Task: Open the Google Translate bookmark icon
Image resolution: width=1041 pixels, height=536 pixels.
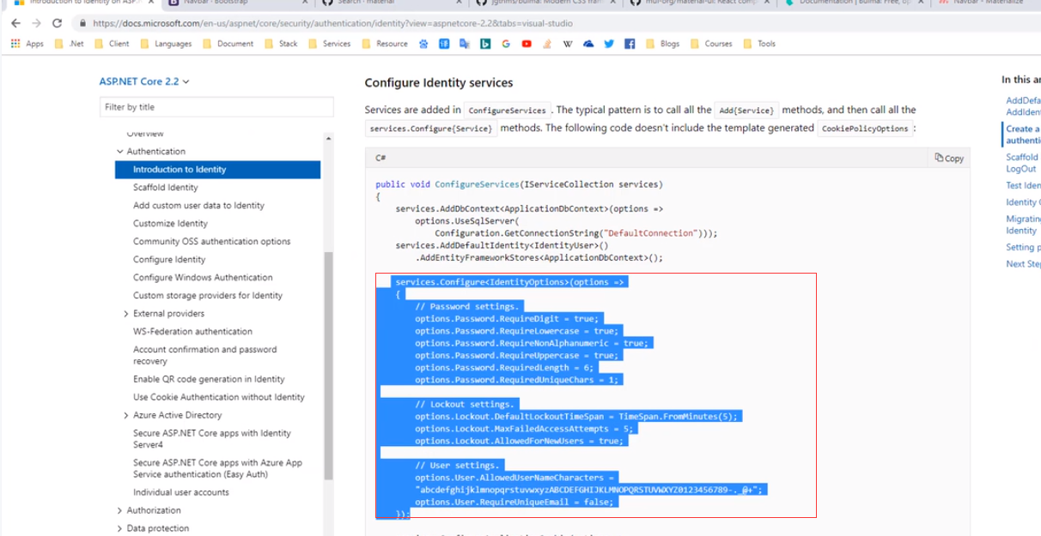Action: (x=465, y=44)
